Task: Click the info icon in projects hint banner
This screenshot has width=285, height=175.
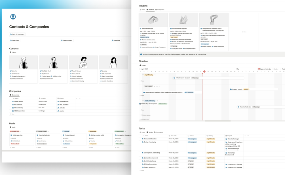Action: 141,54
